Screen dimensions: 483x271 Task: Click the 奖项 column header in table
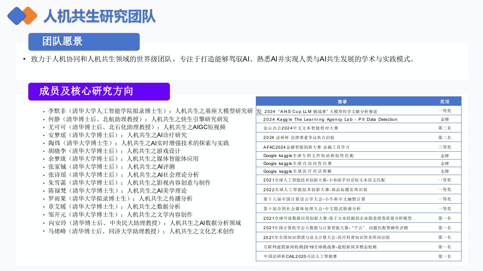pos(445,102)
